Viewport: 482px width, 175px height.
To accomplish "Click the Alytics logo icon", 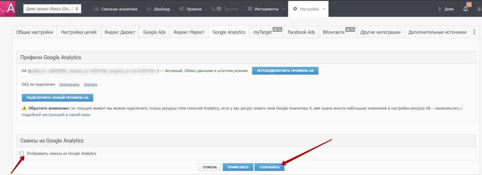I will [8, 8].
